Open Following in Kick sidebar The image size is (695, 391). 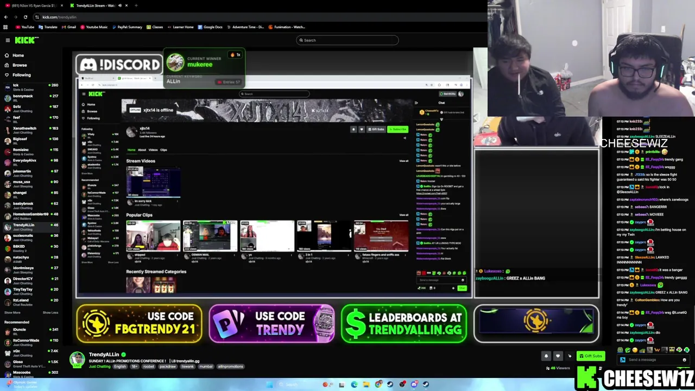point(22,75)
